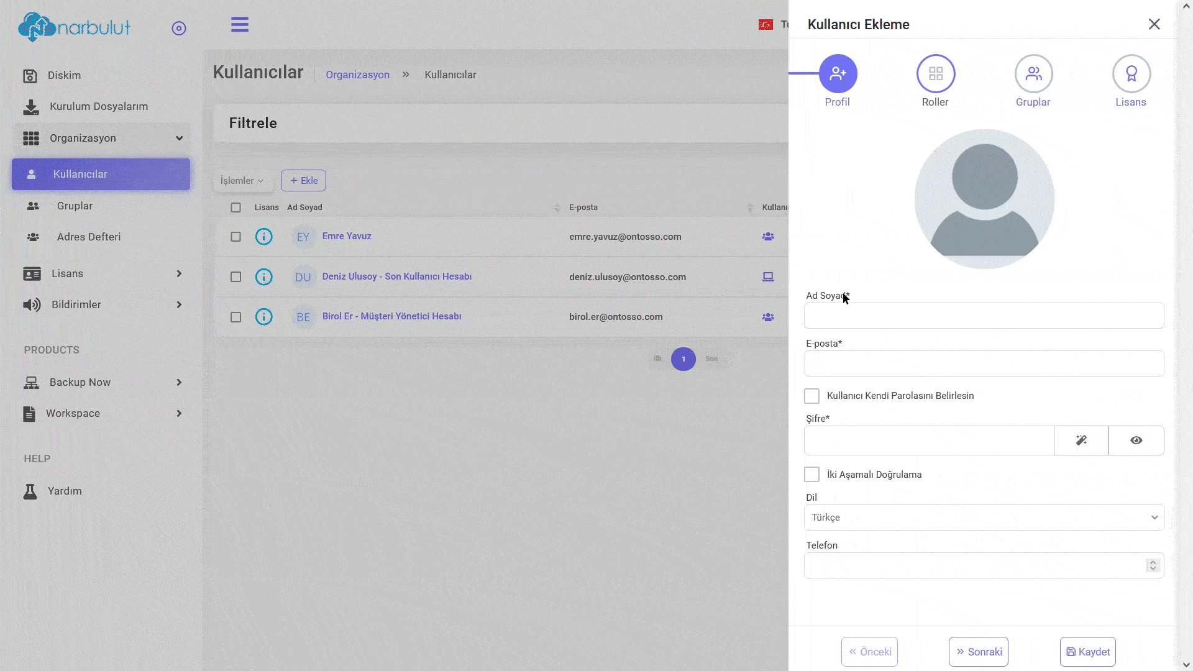
Task: Save the user with the Kaydet button
Action: pyautogui.click(x=1087, y=652)
